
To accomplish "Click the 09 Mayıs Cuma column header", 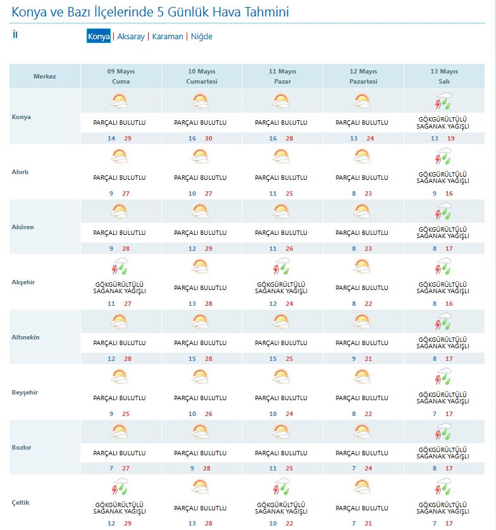I will click(120, 77).
